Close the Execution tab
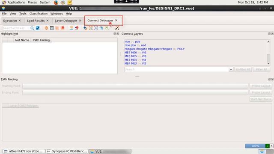Screen dimensions: 274x154 pyautogui.click(x=20, y=21)
